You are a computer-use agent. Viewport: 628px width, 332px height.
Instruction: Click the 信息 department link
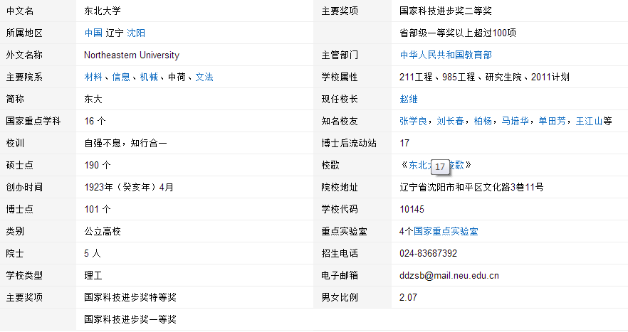pyautogui.click(x=121, y=77)
